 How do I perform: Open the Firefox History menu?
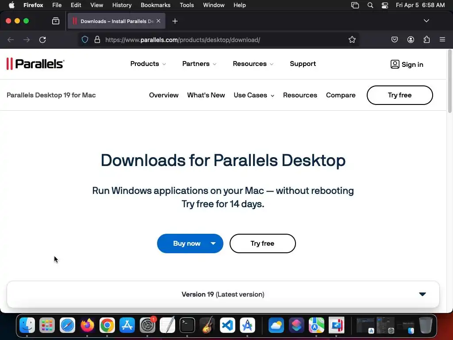point(122,5)
